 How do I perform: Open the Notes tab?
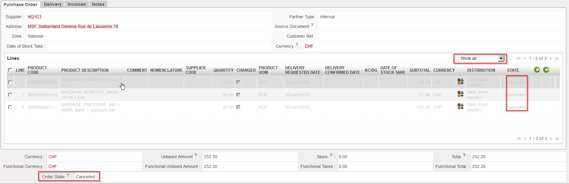(x=98, y=4)
